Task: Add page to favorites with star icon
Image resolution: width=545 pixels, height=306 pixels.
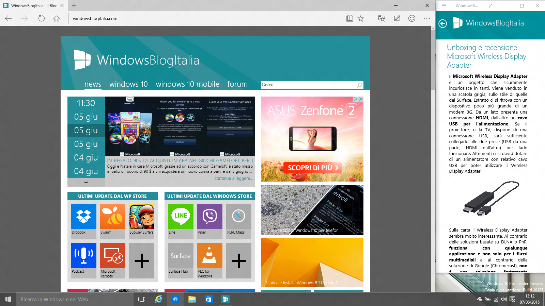Action: click(361, 18)
